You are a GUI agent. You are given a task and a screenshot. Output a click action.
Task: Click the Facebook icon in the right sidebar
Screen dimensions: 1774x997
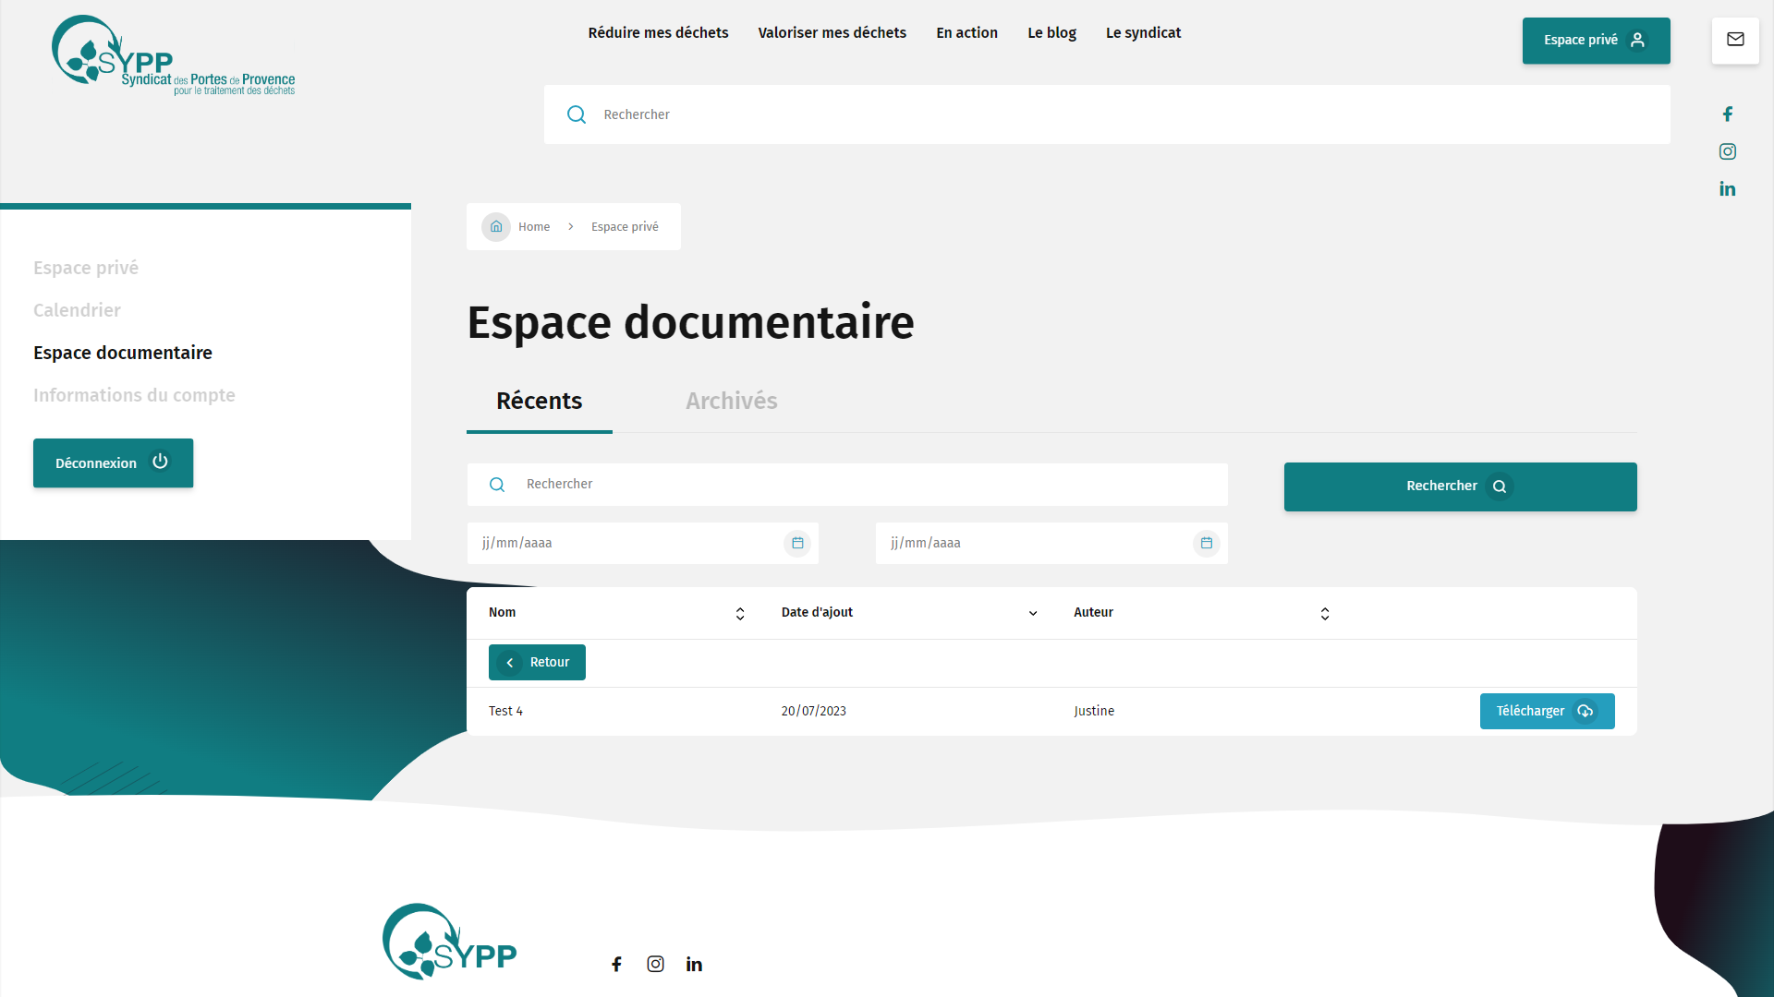(1728, 114)
